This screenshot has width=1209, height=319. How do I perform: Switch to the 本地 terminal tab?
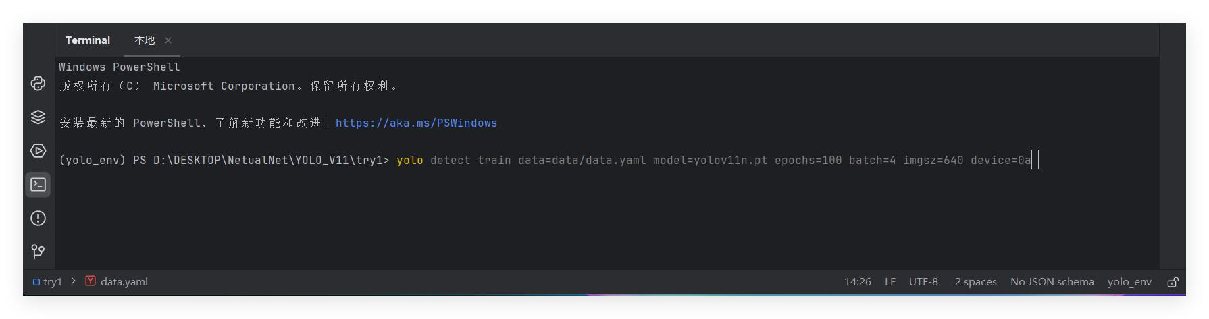[144, 40]
